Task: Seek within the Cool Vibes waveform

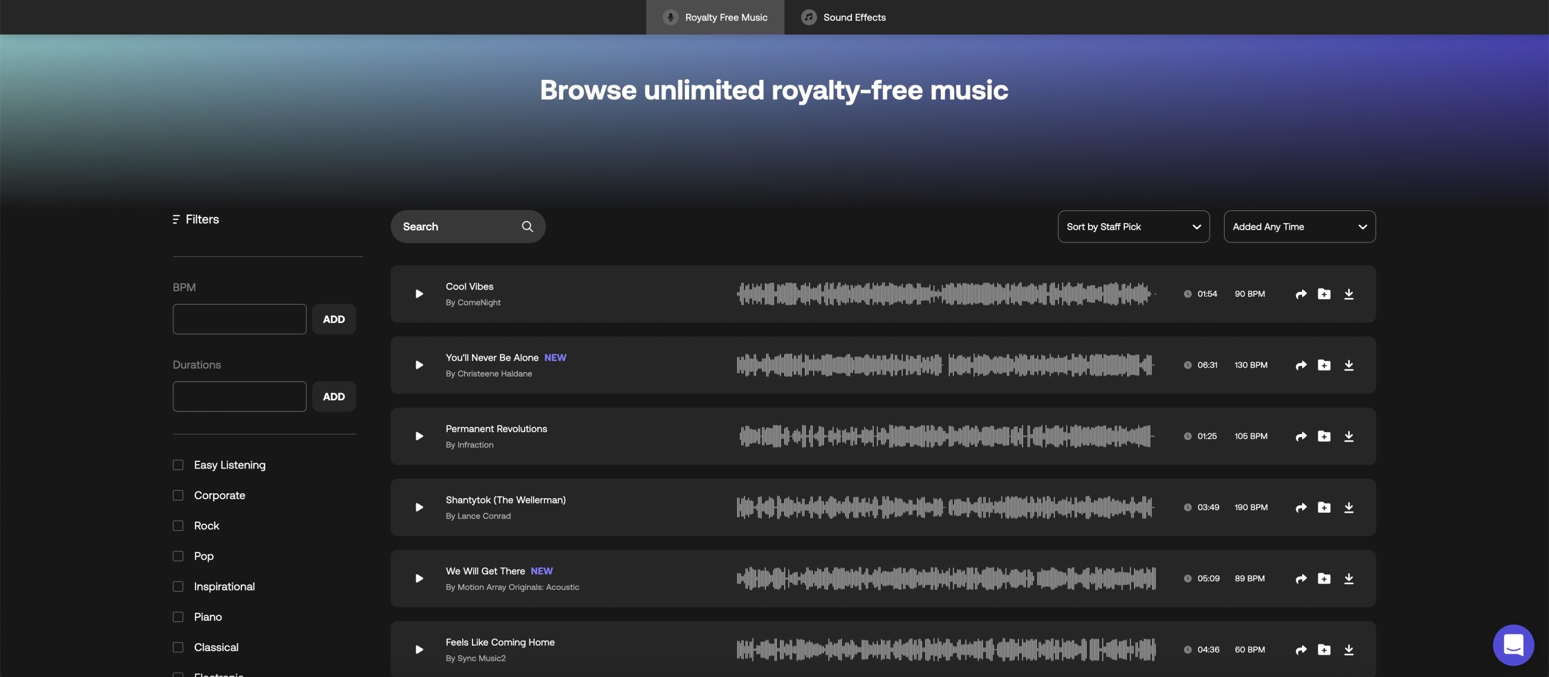Action: [x=946, y=294]
